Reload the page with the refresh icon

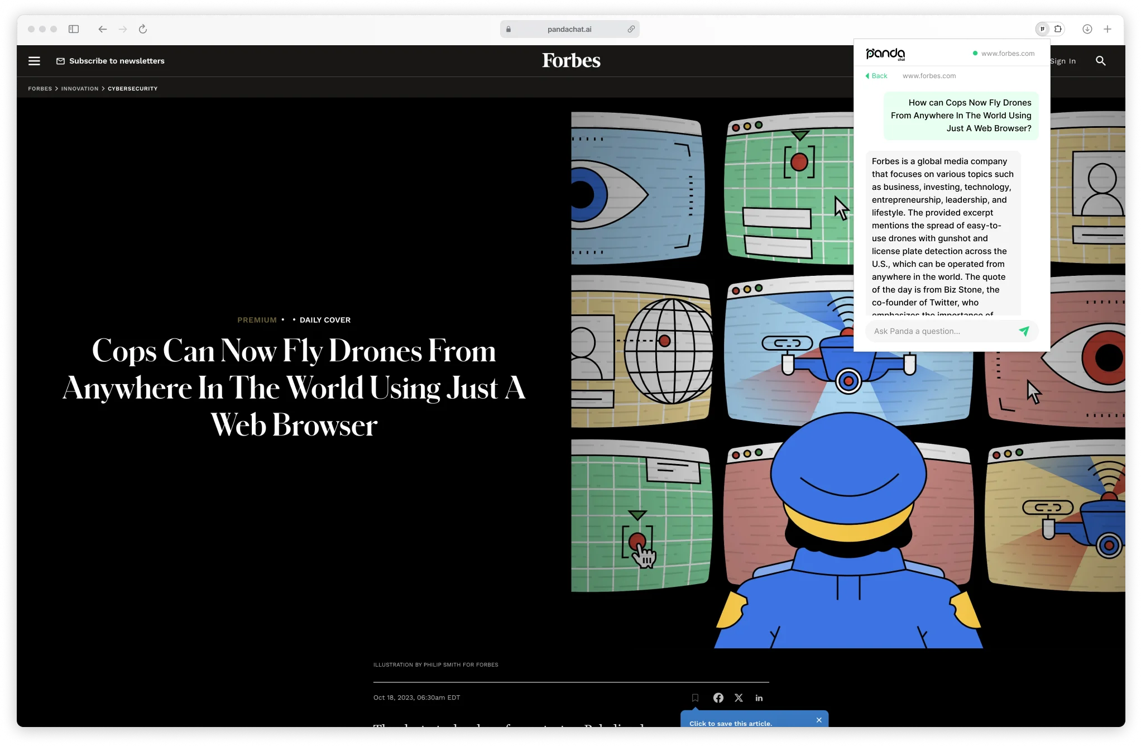tap(143, 29)
